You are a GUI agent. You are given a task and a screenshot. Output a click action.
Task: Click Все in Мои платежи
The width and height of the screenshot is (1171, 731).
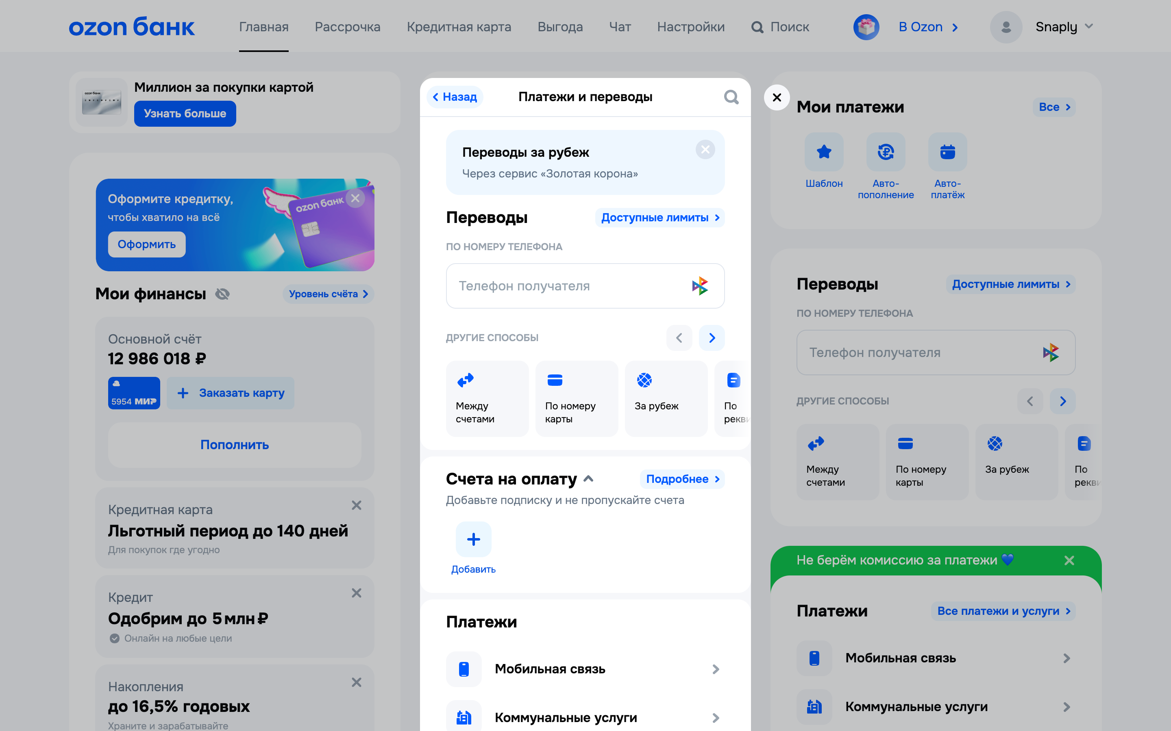coord(1054,107)
